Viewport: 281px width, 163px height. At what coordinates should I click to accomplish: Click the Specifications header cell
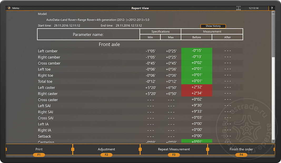(x=160, y=32)
